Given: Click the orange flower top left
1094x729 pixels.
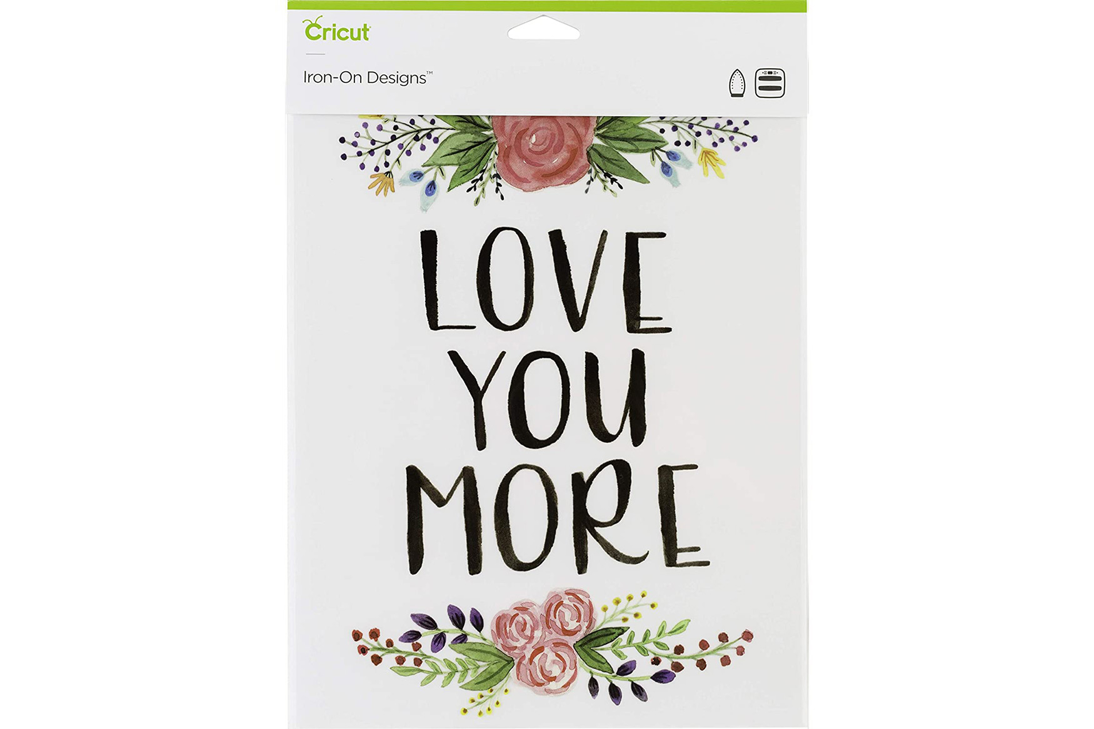Looking at the screenshot, I should click(x=381, y=184).
